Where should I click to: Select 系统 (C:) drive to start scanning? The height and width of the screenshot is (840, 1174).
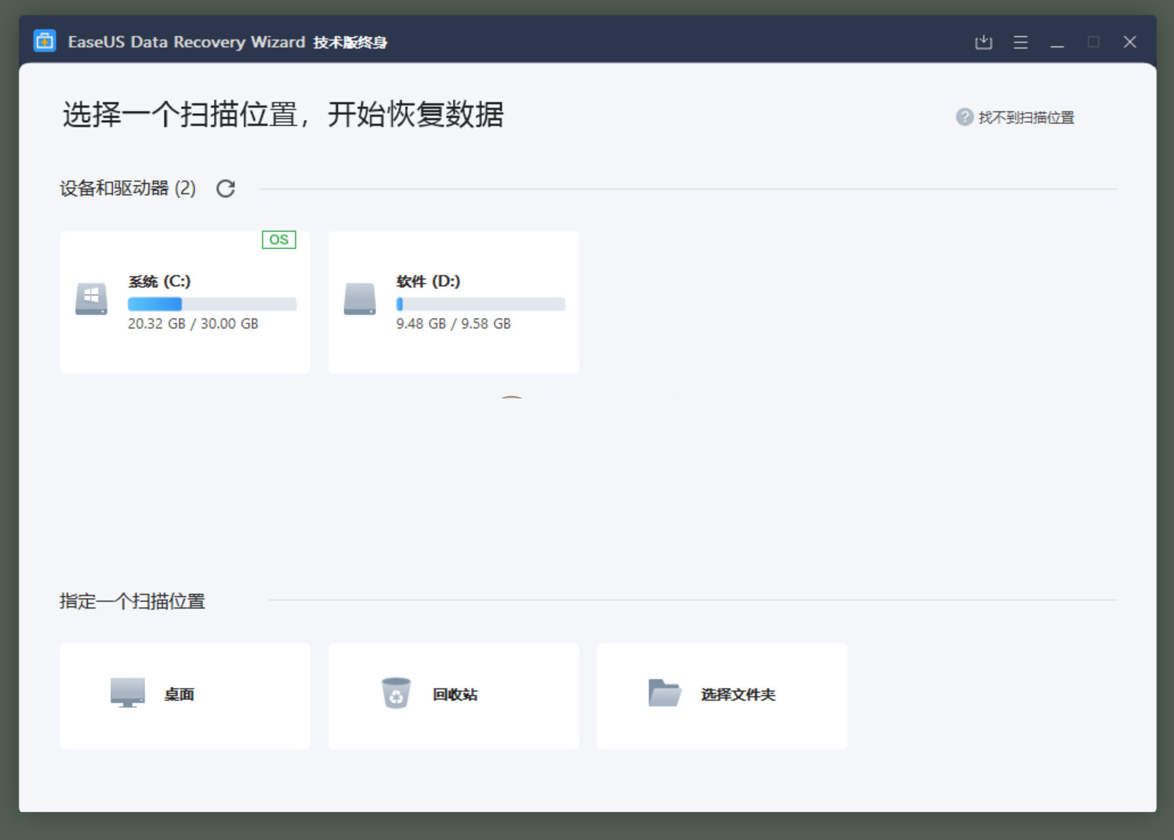click(x=184, y=301)
